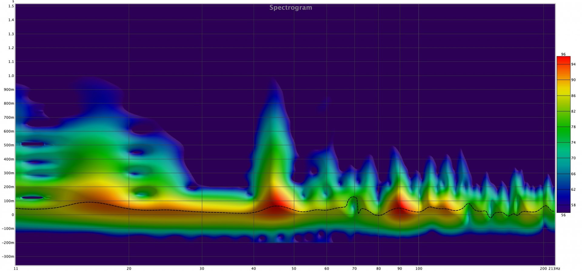
Task: Select the 66 color scale label
Action: (573, 174)
